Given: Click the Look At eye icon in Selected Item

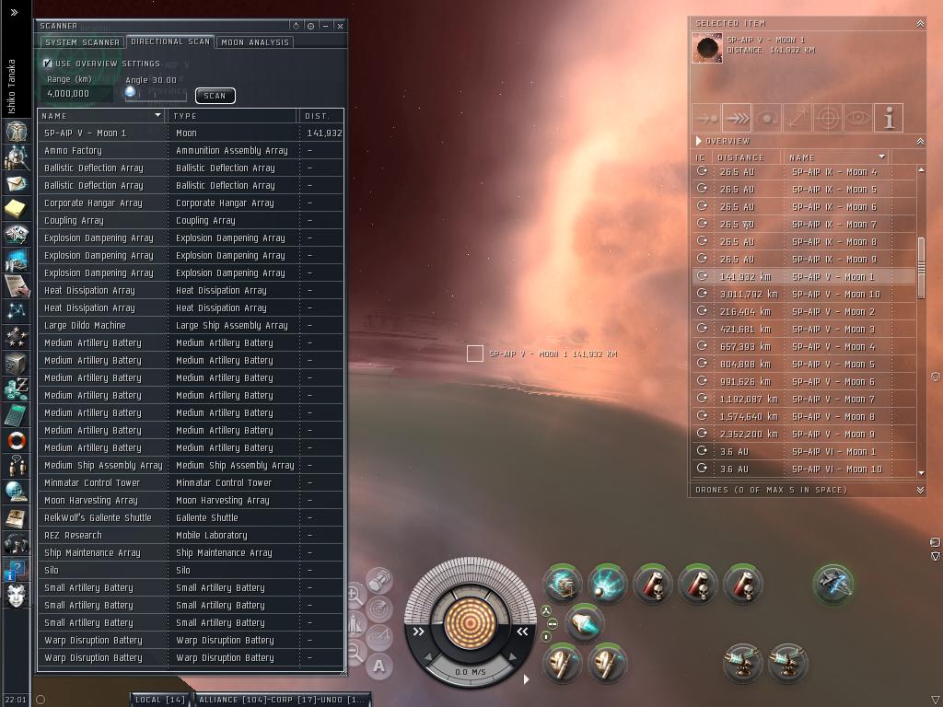Looking at the screenshot, I should tap(857, 118).
